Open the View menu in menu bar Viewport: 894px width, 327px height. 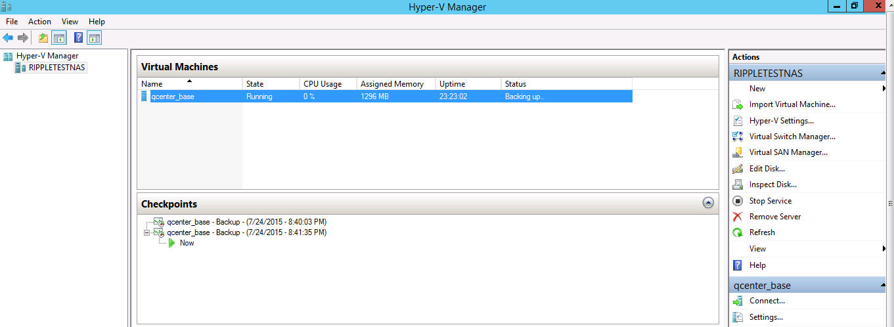(70, 22)
